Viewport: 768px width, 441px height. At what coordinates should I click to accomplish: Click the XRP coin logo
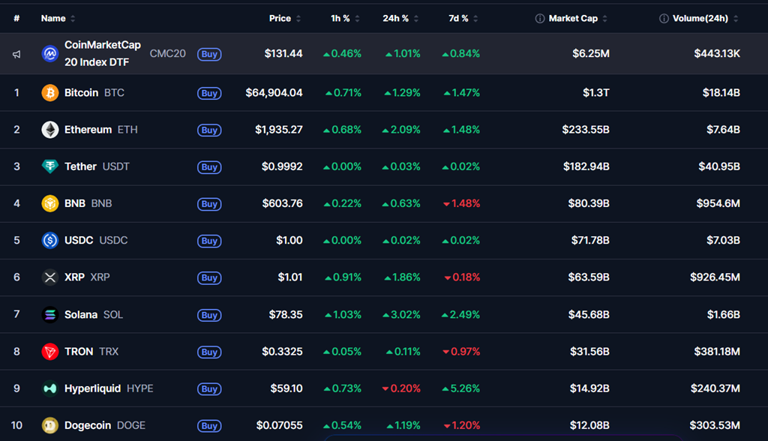pos(50,277)
